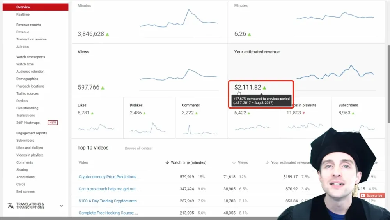This screenshot has width=390, height=220.
Task: Open the Views chart card
Action: [x=149, y=70]
